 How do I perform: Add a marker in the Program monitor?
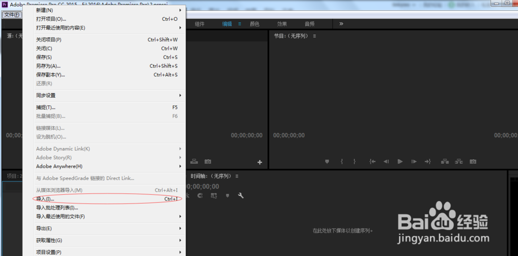[x=327, y=162]
